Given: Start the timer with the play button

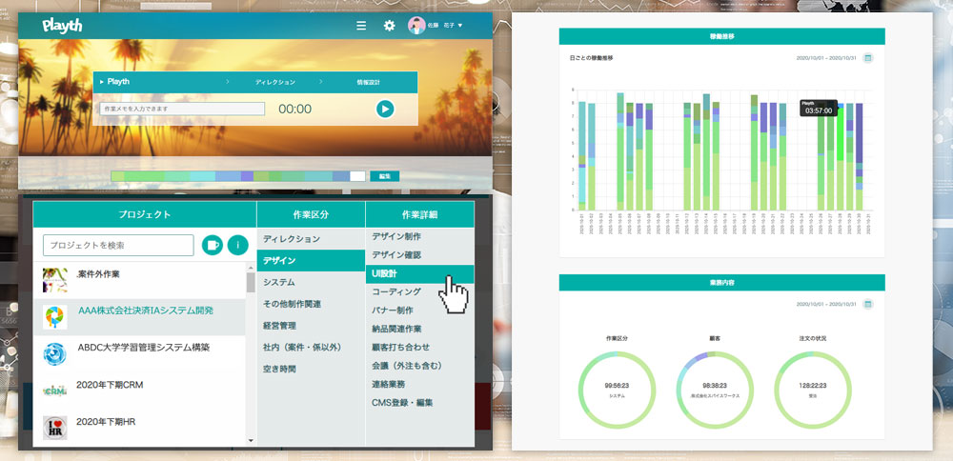Looking at the screenshot, I should (x=385, y=109).
